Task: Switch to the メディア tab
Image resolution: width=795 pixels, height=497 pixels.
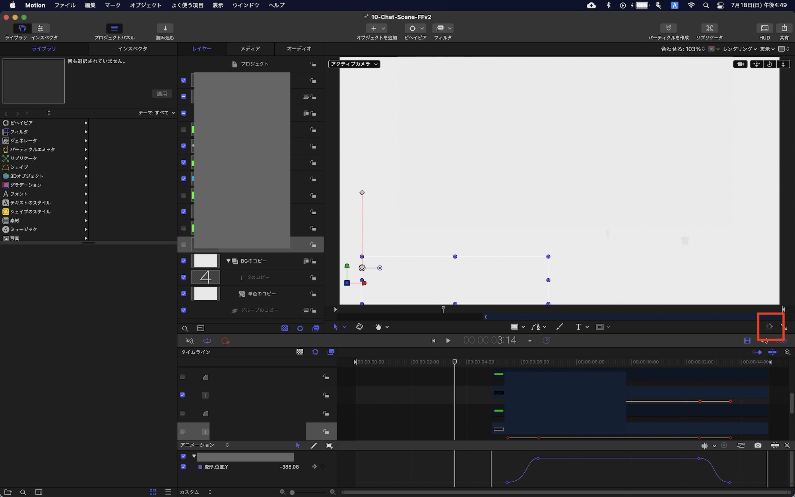Action: [250, 49]
